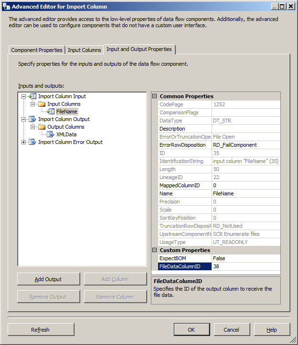
Task: Edit the Name value FileName
Action: pyautogui.click(x=246, y=193)
